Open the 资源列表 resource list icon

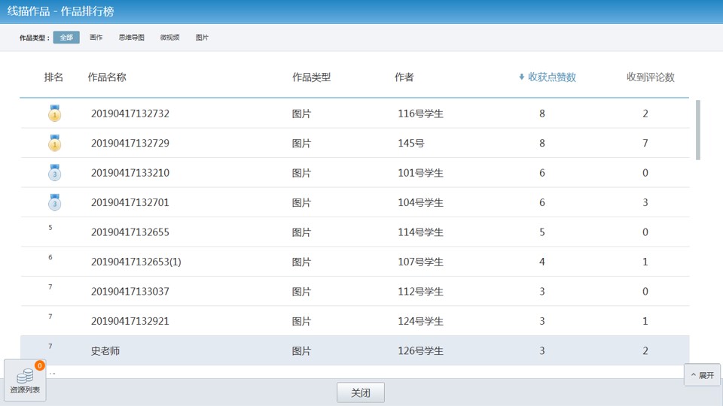(25, 380)
